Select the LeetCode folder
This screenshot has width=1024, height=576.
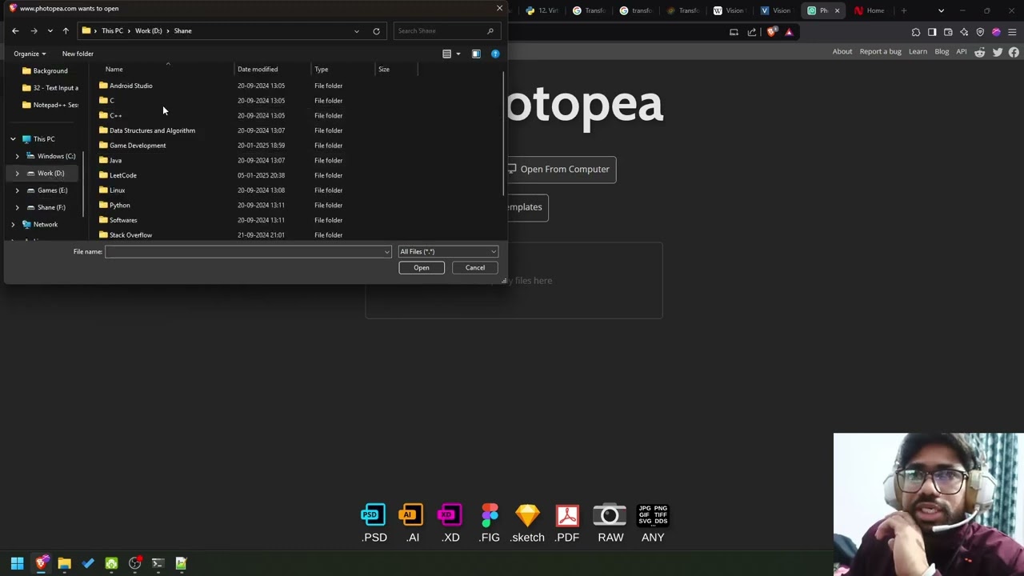point(123,175)
